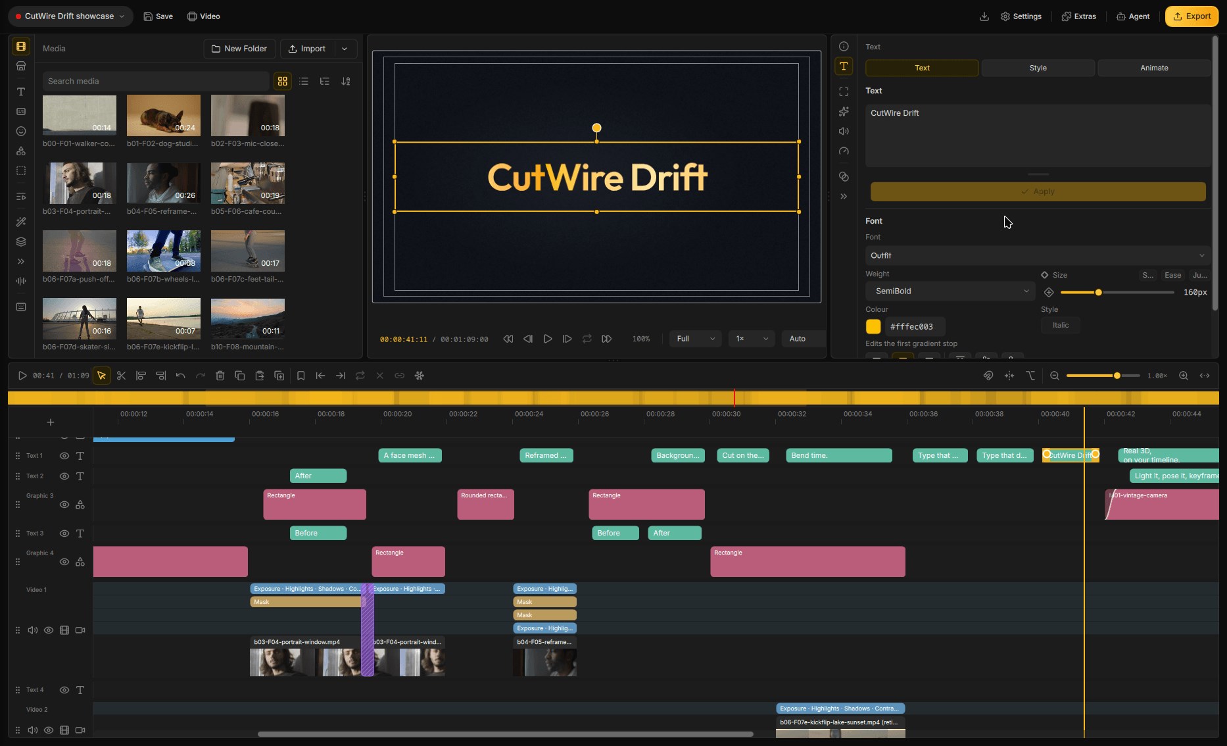Open the Settings menu
The image size is (1227, 746).
(1021, 16)
